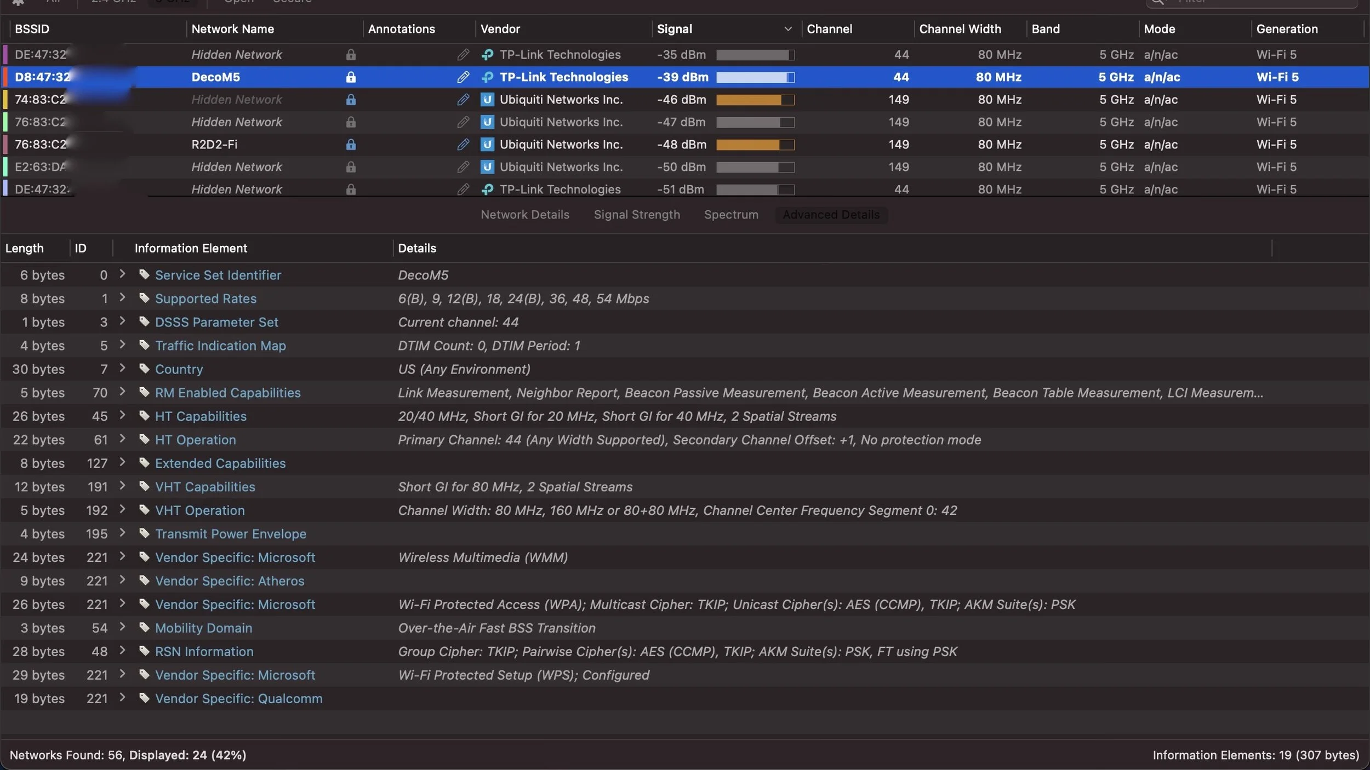
Task: Click the pencil annotation icon for R2D2-Fi
Action: pyautogui.click(x=463, y=145)
